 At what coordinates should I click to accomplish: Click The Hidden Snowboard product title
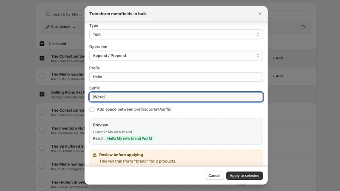(x=68, y=183)
